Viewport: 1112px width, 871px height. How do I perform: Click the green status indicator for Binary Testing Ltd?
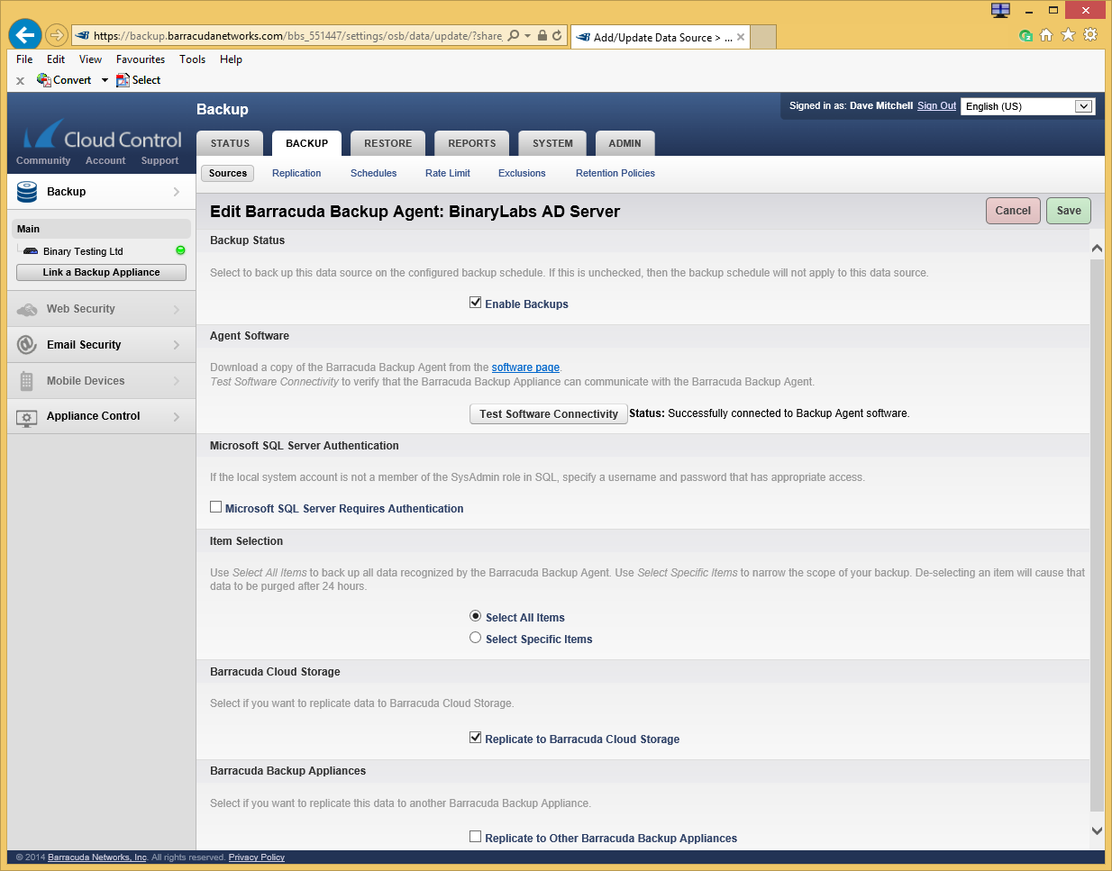[180, 250]
